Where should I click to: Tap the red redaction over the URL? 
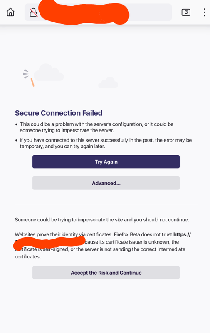84,13
